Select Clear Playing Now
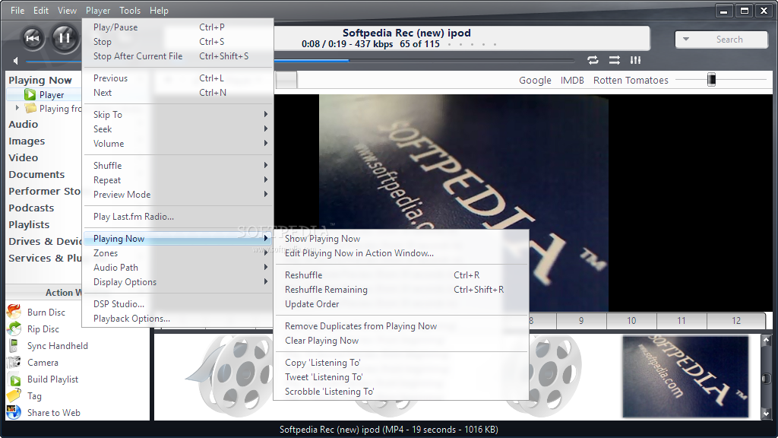The width and height of the screenshot is (778, 438). [401, 340]
